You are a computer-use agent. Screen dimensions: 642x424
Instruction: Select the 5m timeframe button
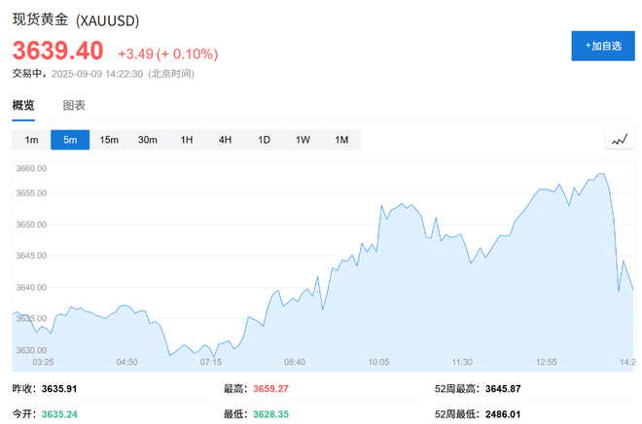[70, 140]
